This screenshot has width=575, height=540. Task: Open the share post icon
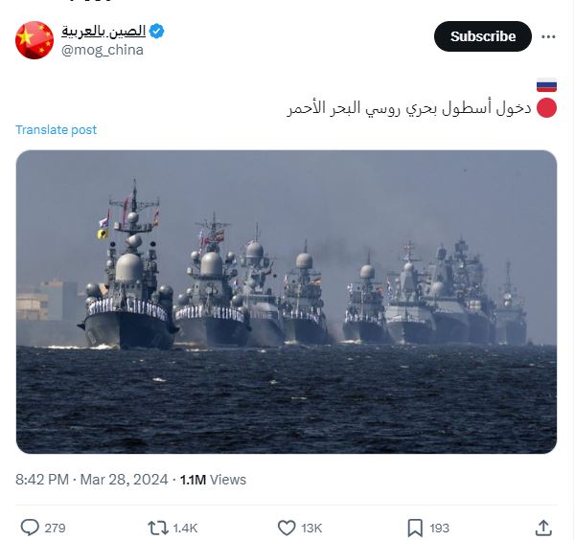(543, 528)
